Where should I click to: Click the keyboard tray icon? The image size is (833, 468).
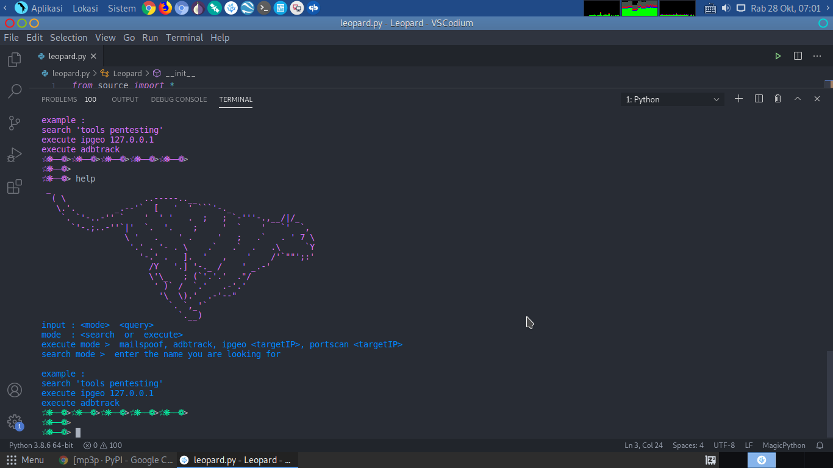(x=710, y=8)
